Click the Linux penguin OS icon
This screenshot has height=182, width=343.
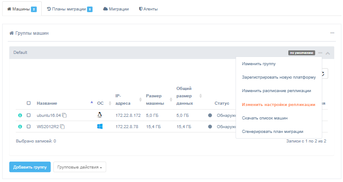pyautogui.click(x=100, y=115)
